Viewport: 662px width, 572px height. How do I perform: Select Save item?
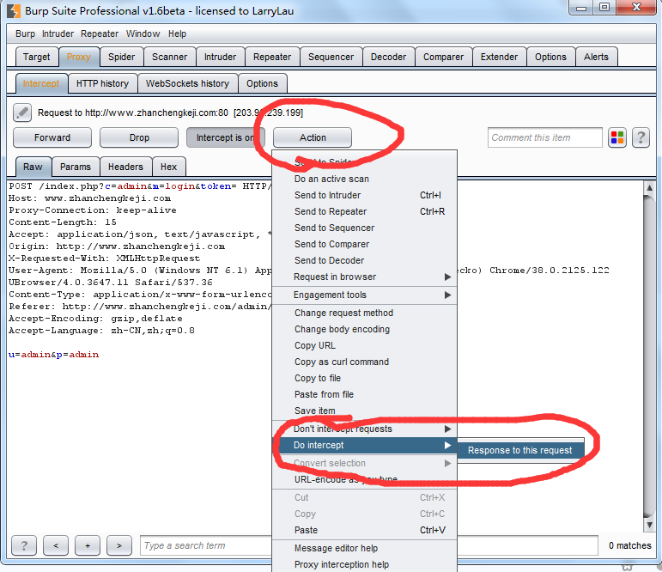365,411
